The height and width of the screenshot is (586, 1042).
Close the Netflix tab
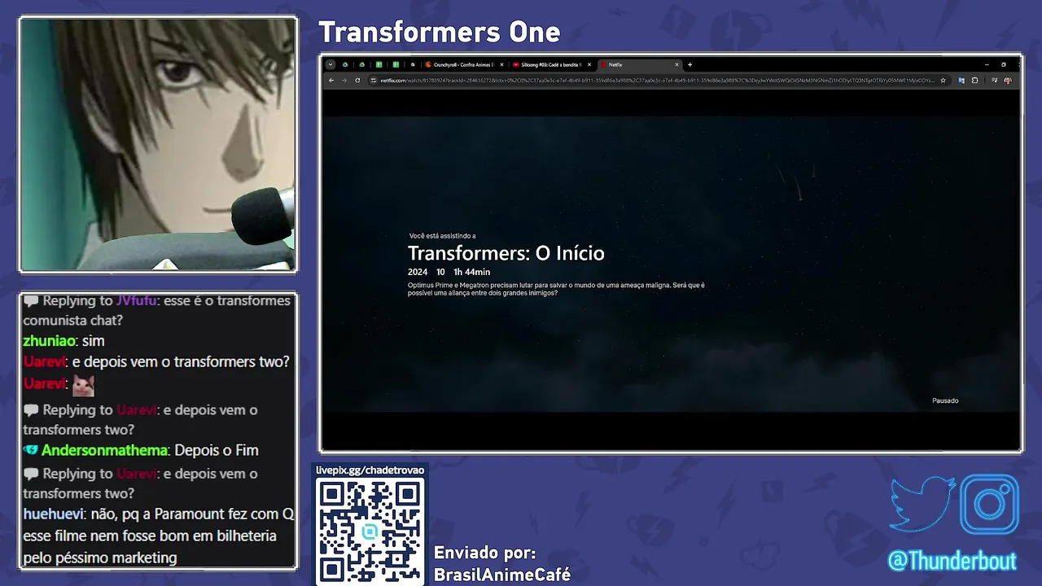tap(676, 64)
